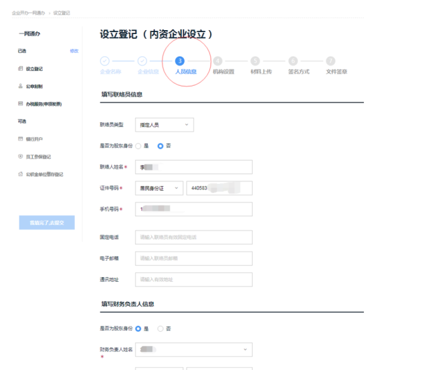Open the 公章刻制 stamp icon in sidebar
Image resolution: width=428 pixels, height=370 pixels.
coord(21,86)
